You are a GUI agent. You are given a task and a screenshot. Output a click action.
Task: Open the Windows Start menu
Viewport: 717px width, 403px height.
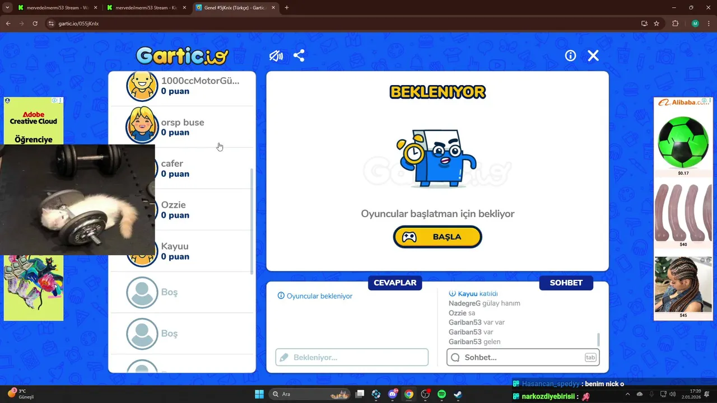click(259, 394)
